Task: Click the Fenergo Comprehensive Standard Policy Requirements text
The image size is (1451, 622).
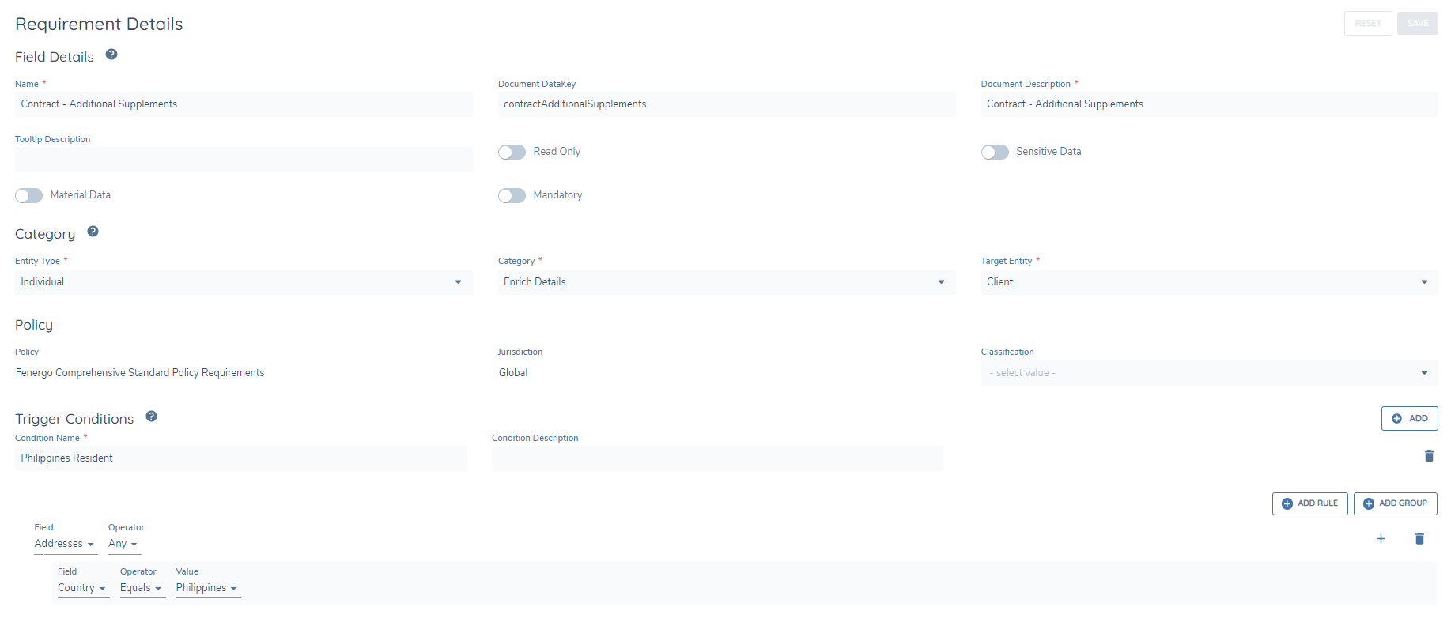Action: (x=140, y=373)
